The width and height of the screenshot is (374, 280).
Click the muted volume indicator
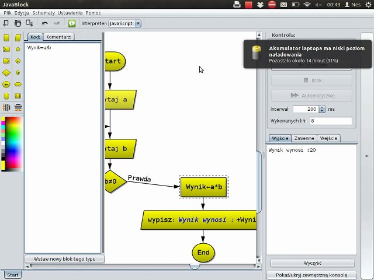[318, 5]
